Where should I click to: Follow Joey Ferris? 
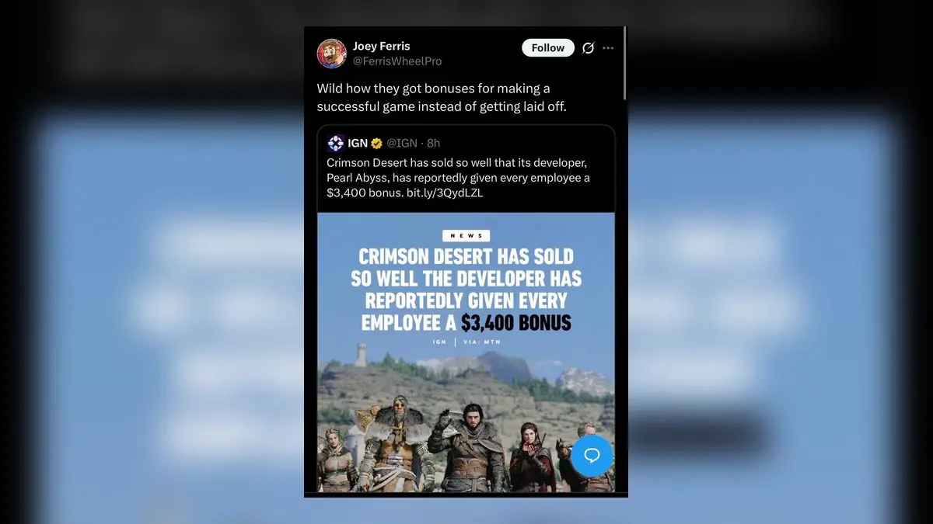[548, 48]
